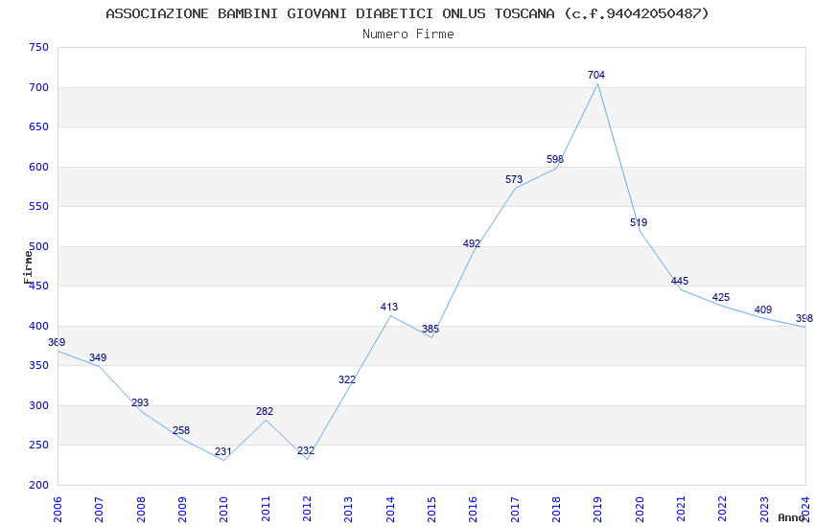Viewport: 815px width, 527px height.
Task: Select the y-axis value 300
Action: (39, 405)
